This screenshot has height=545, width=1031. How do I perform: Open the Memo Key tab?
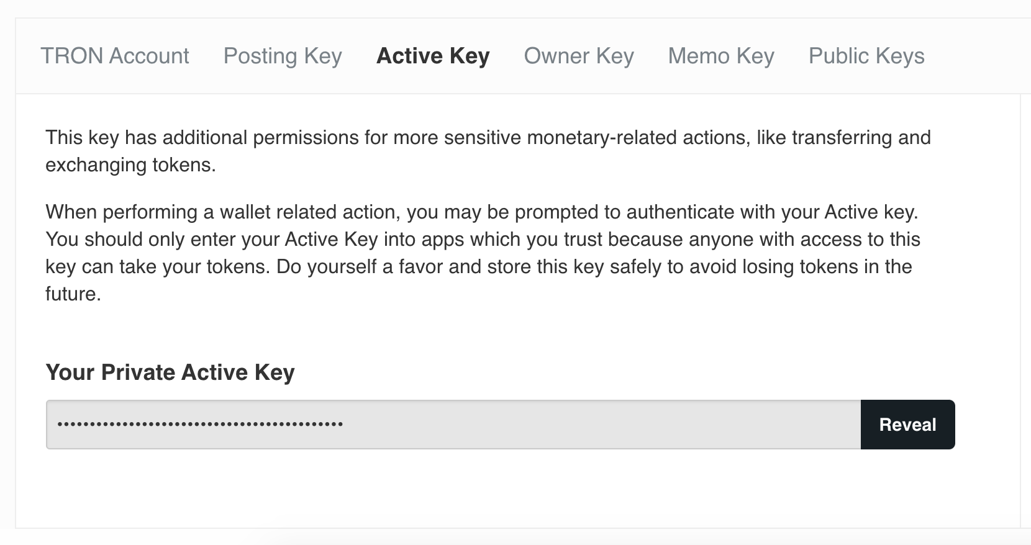click(x=721, y=56)
